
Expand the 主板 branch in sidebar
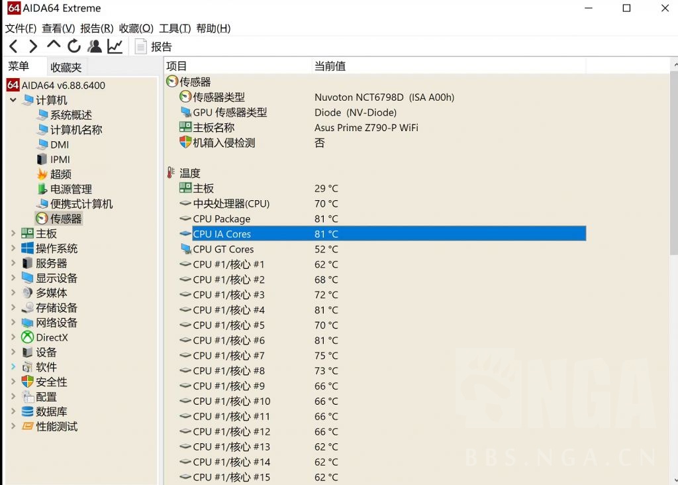(13, 233)
